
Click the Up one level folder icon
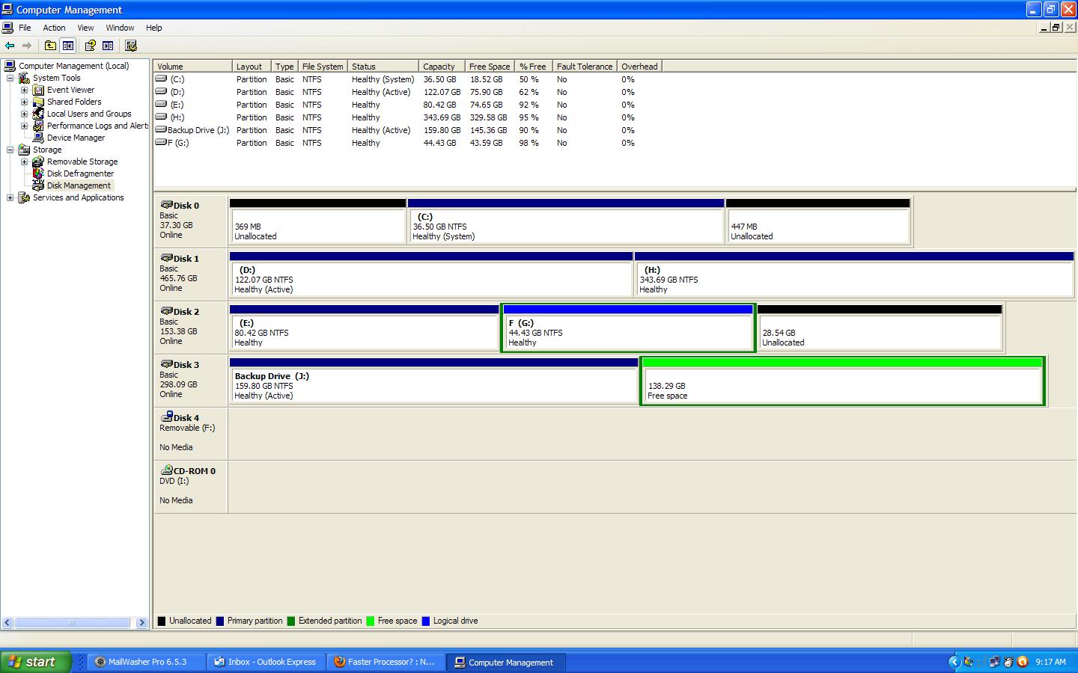point(50,46)
